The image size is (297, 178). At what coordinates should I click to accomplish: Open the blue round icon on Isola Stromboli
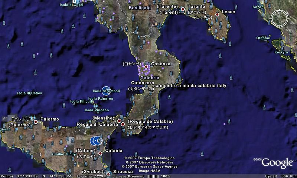[106, 91]
